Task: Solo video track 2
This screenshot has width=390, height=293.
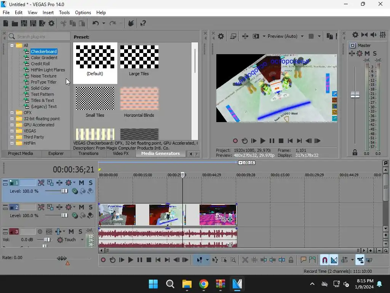Action: [x=91, y=207]
